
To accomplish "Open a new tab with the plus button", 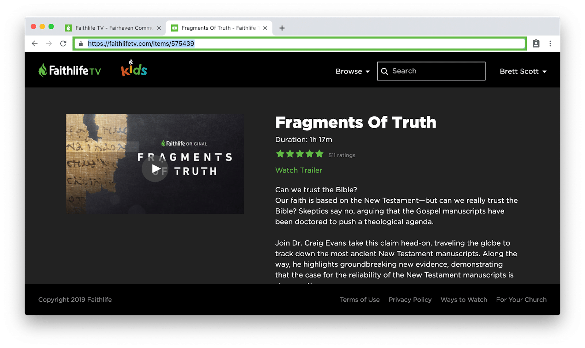I will pos(282,28).
